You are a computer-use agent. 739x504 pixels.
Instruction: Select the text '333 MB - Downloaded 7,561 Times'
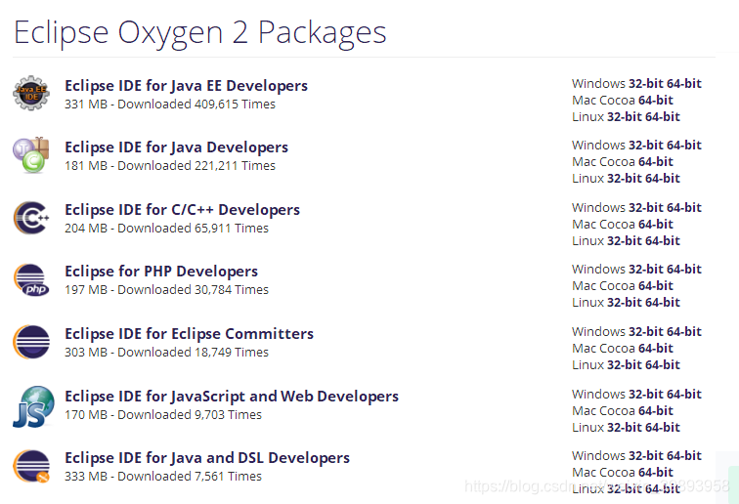click(x=163, y=477)
